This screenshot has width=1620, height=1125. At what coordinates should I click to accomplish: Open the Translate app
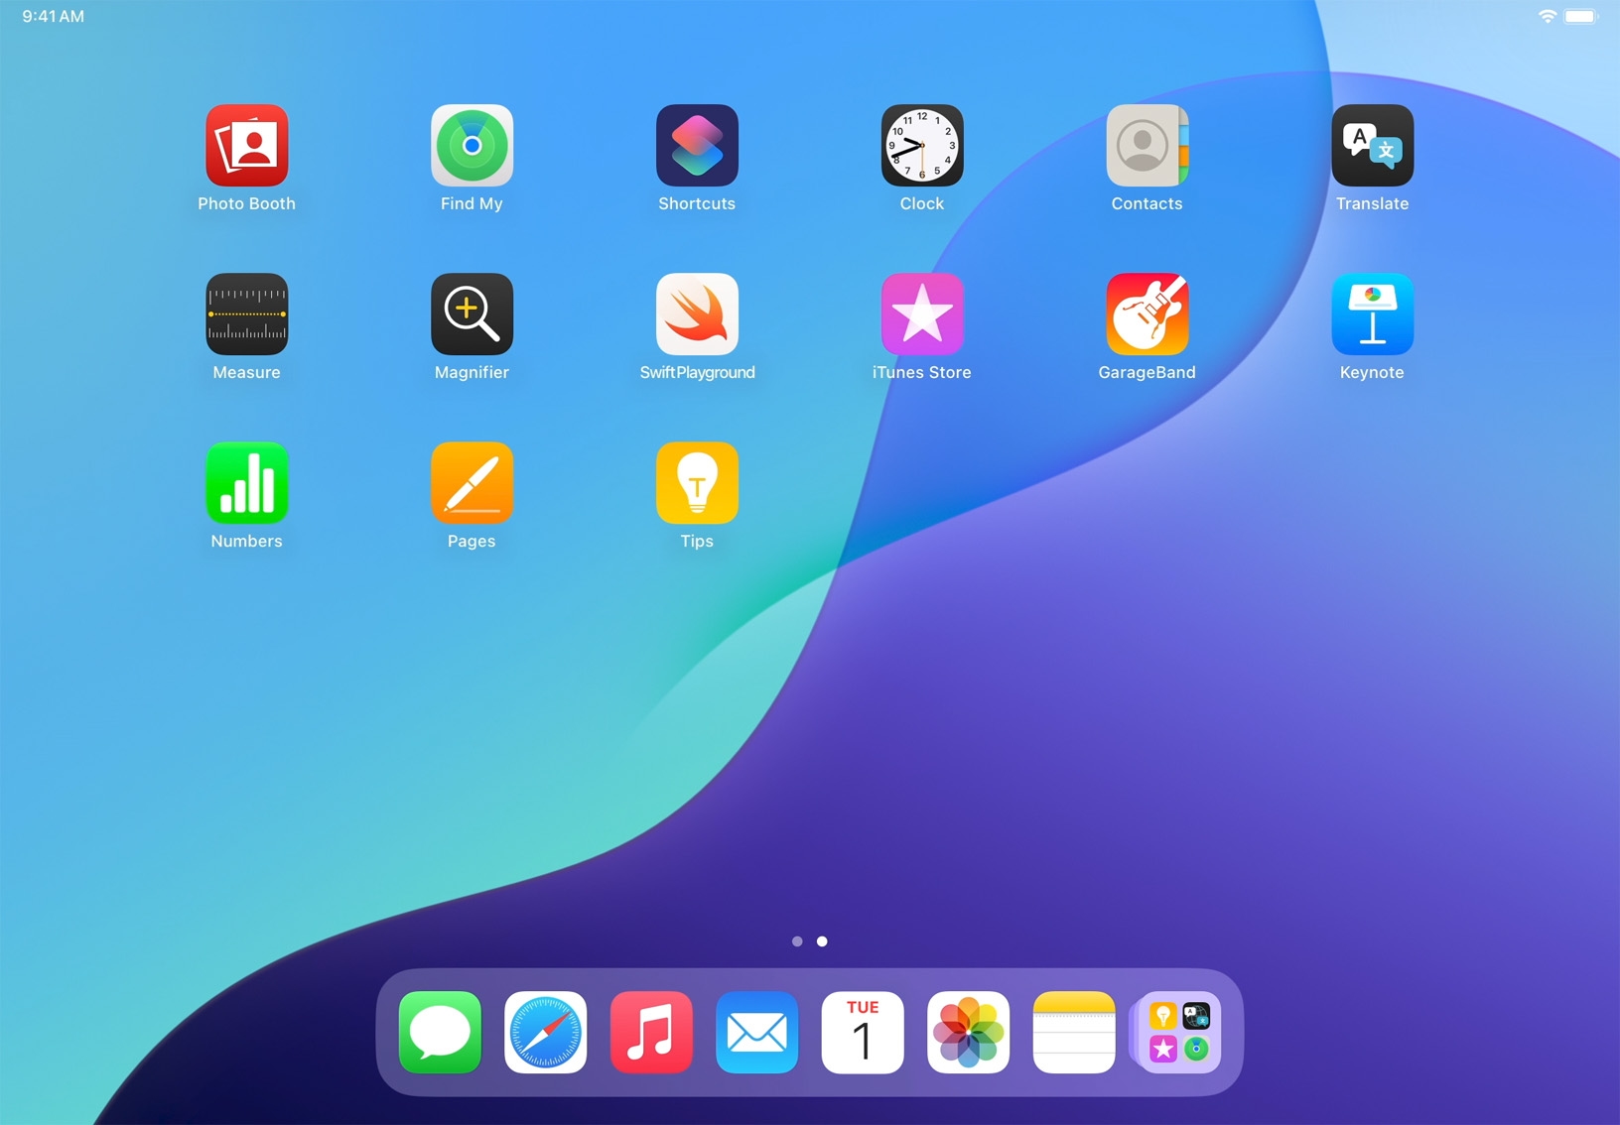click(x=1372, y=146)
